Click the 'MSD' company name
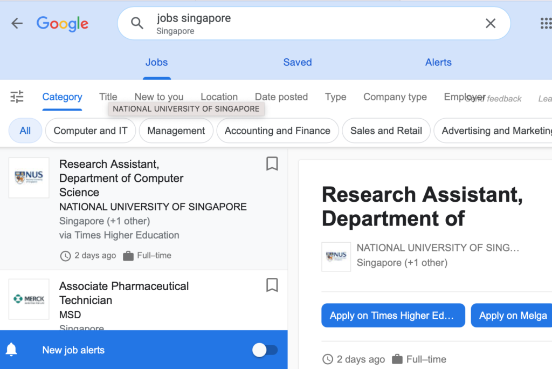This screenshot has height=369, width=552. click(x=70, y=315)
